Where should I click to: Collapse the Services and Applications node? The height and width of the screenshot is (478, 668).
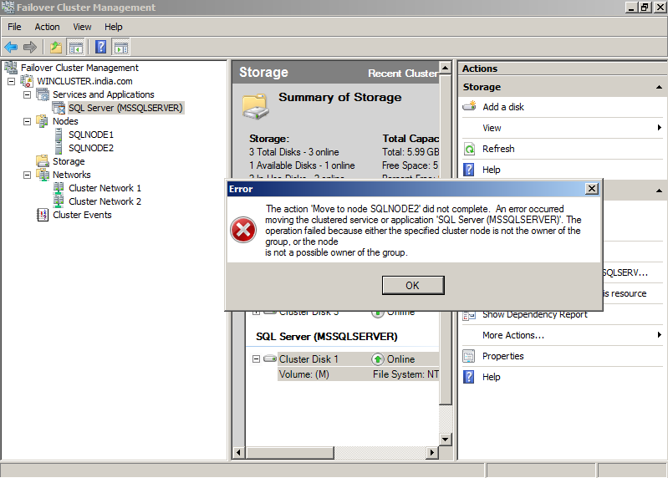(28, 94)
